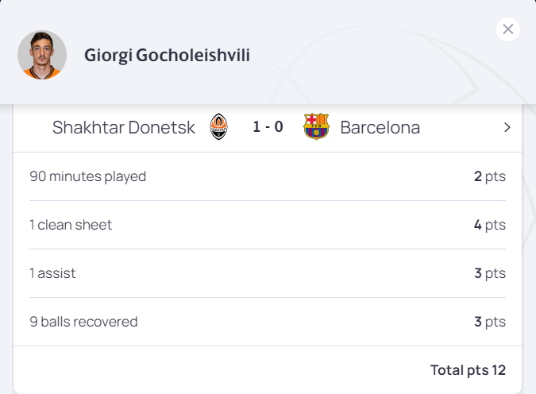536x394 pixels.
Task: Click the Giorgi Gocholeishvili player name
Action: [167, 55]
